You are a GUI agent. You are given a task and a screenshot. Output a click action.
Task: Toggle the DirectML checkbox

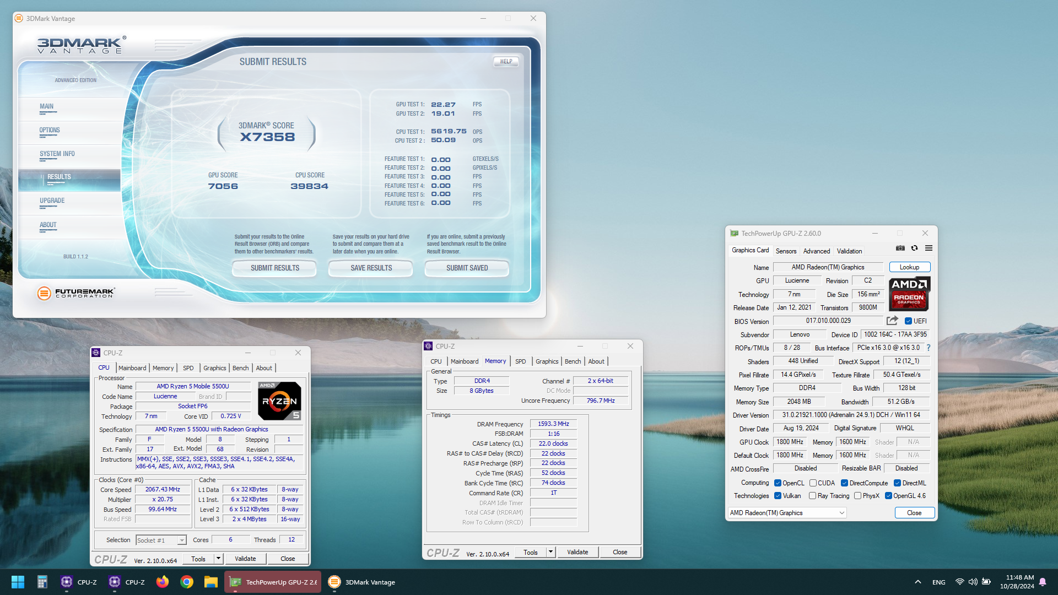tap(897, 483)
